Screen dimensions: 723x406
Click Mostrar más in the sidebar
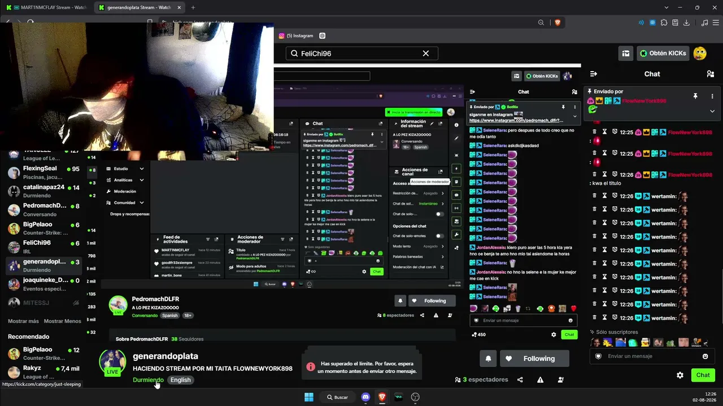[x=23, y=321]
